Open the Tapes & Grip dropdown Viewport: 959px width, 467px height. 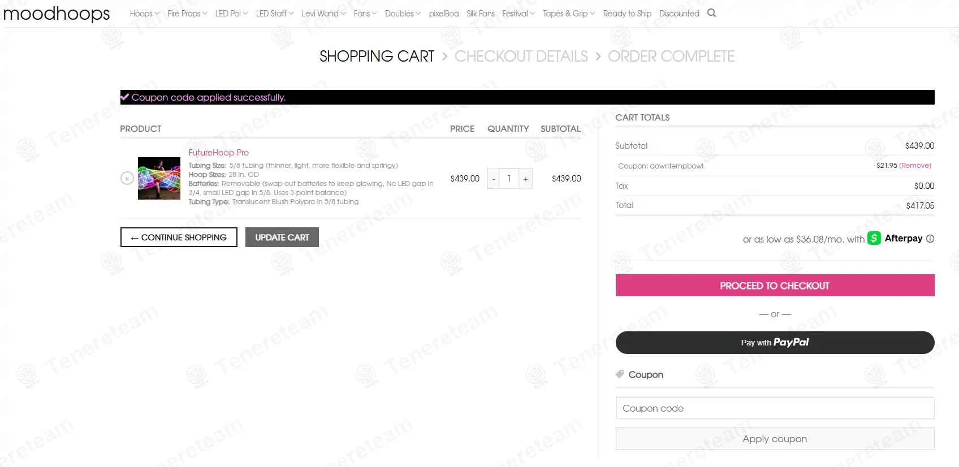point(568,14)
